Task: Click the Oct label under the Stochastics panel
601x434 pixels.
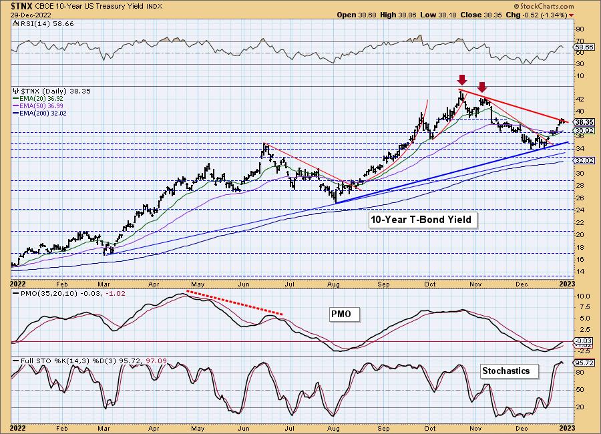Action: [429, 428]
